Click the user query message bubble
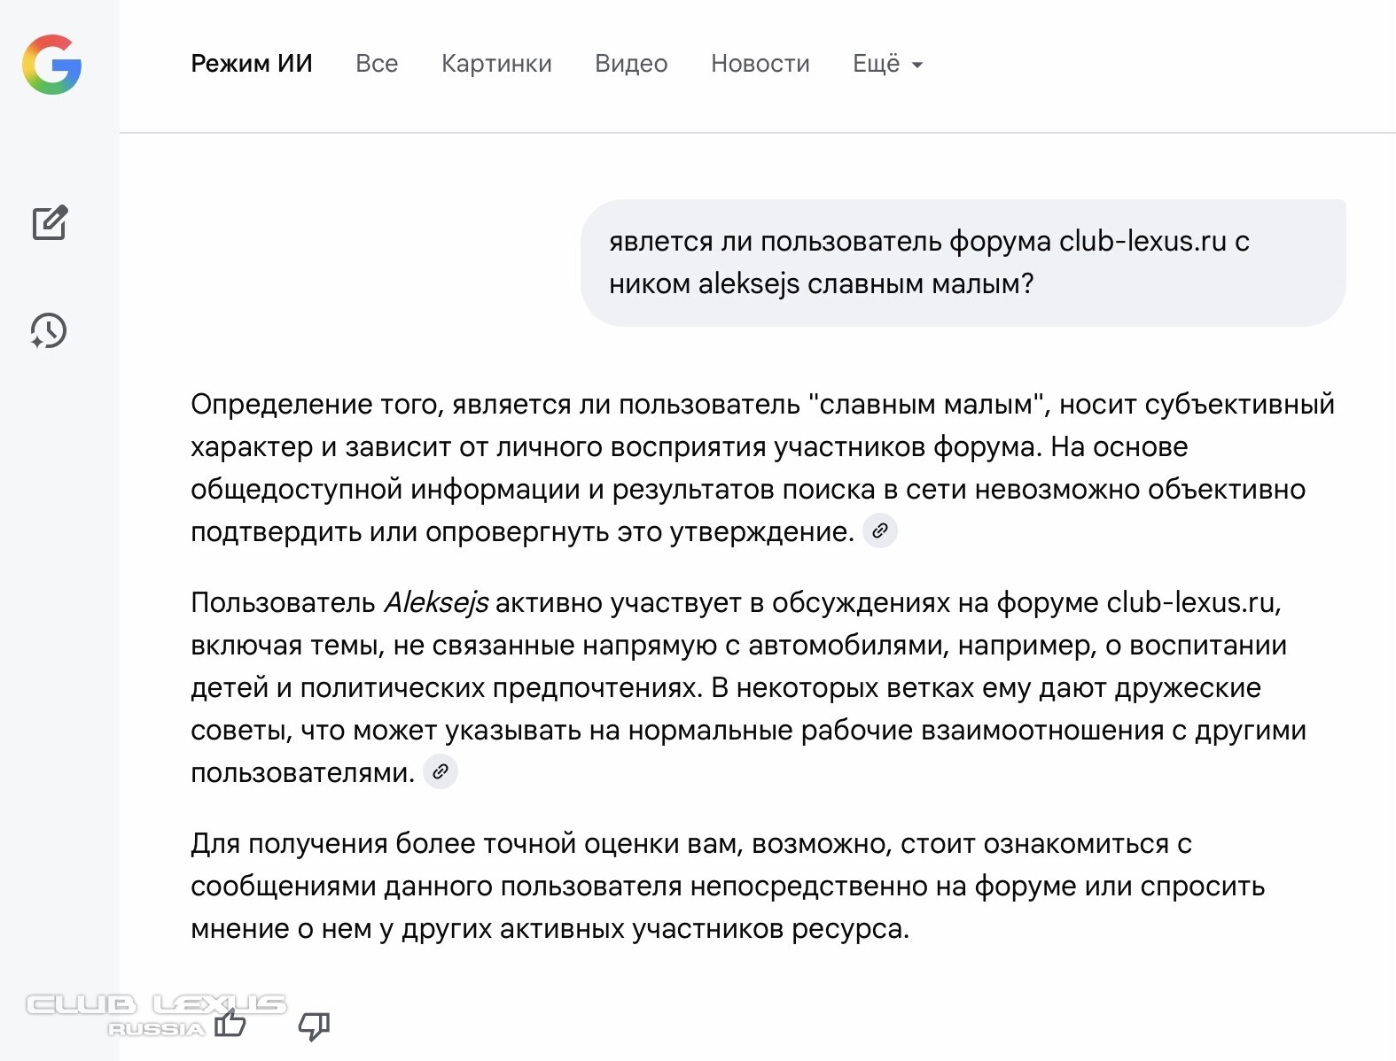The width and height of the screenshot is (1396, 1061). point(963,262)
